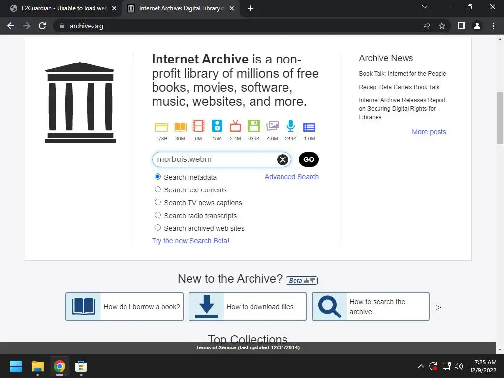Toggle Chrome side panel icon
This screenshot has height=378, width=504.
tap(462, 26)
